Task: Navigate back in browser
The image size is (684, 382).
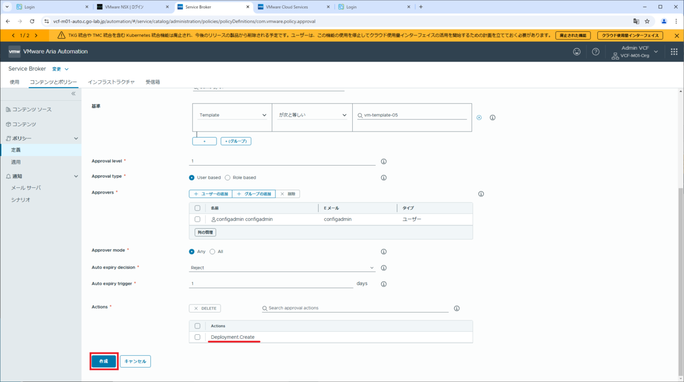Action: 7,21
